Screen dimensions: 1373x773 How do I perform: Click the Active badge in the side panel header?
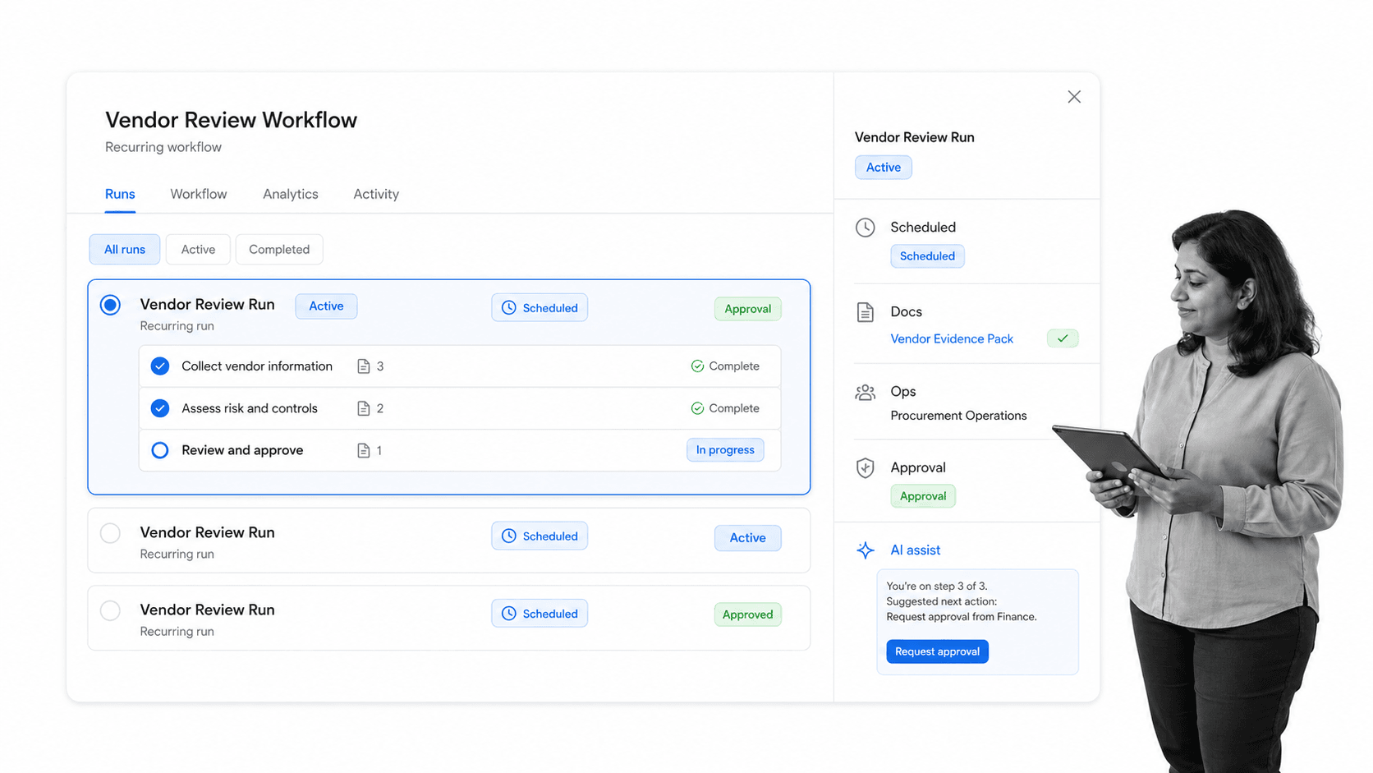(x=884, y=168)
